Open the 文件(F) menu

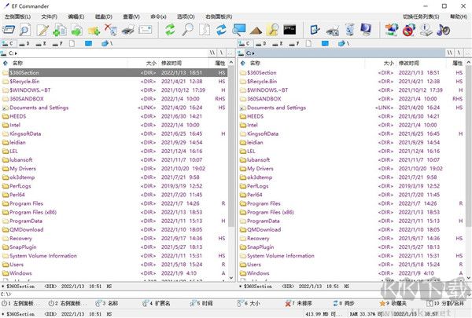(x=49, y=16)
